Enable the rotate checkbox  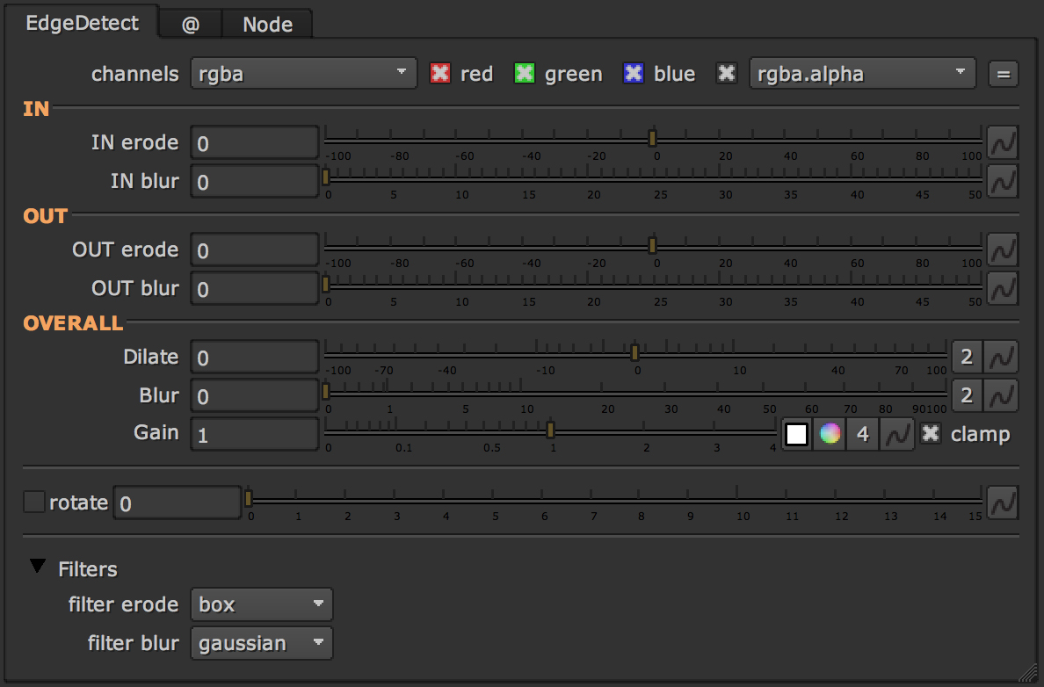34,503
